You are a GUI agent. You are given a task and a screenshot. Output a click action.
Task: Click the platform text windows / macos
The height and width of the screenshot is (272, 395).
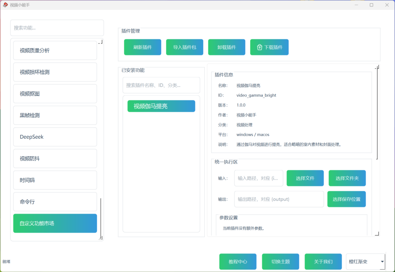[x=253, y=135]
